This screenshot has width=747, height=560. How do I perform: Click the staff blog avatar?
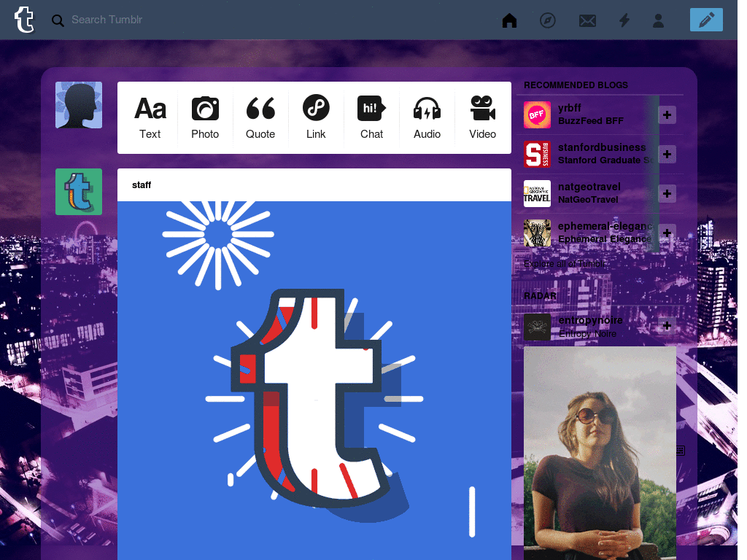79,192
